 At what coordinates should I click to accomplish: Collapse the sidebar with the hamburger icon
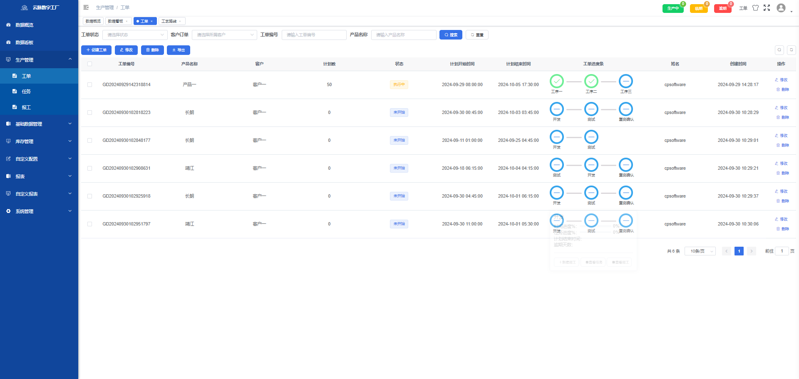[86, 7]
